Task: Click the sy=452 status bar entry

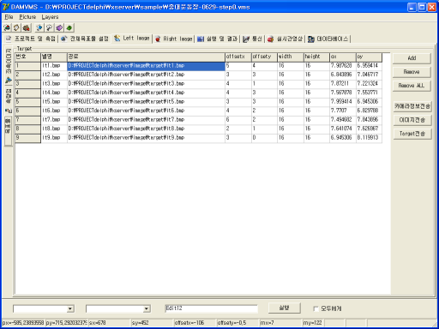Action: coord(152,323)
